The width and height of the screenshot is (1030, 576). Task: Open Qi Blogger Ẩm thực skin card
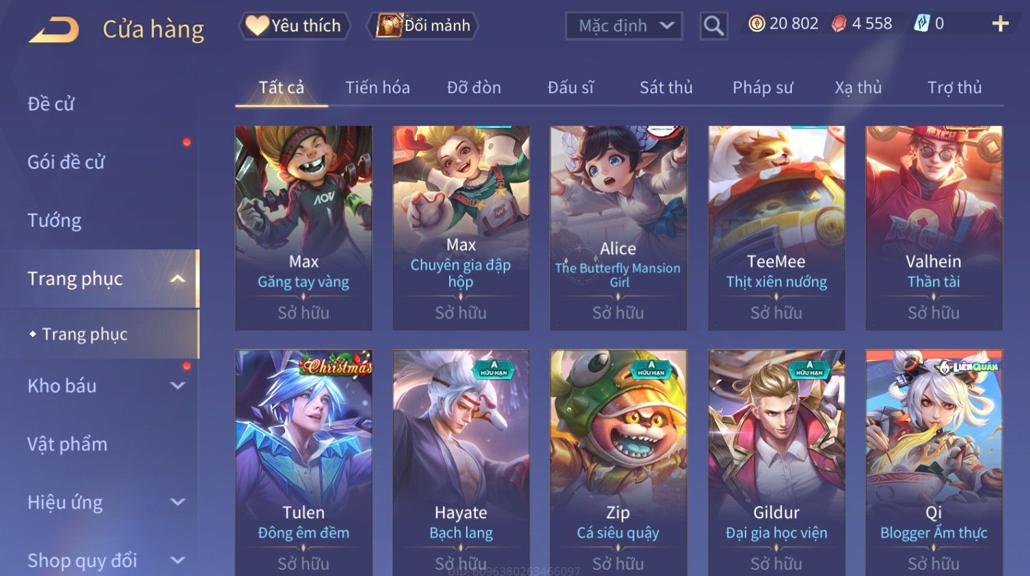[934, 463]
